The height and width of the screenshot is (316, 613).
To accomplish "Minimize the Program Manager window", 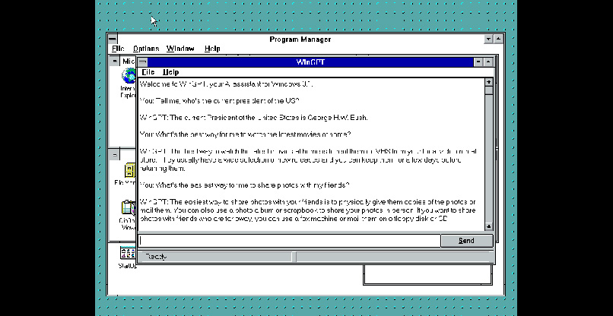I will (487, 39).
